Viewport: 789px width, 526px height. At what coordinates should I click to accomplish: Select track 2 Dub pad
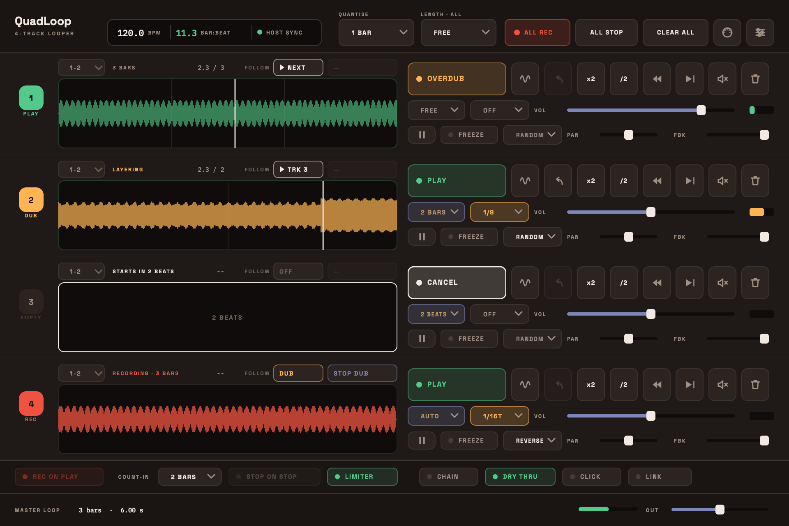31,200
